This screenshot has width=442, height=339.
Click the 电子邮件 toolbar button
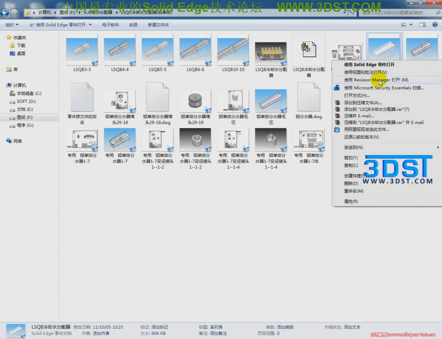[110, 25]
